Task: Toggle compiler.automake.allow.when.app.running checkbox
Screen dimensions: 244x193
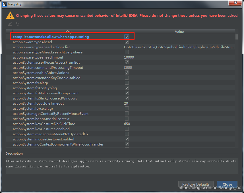Action: pyautogui.click(x=127, y=37)
